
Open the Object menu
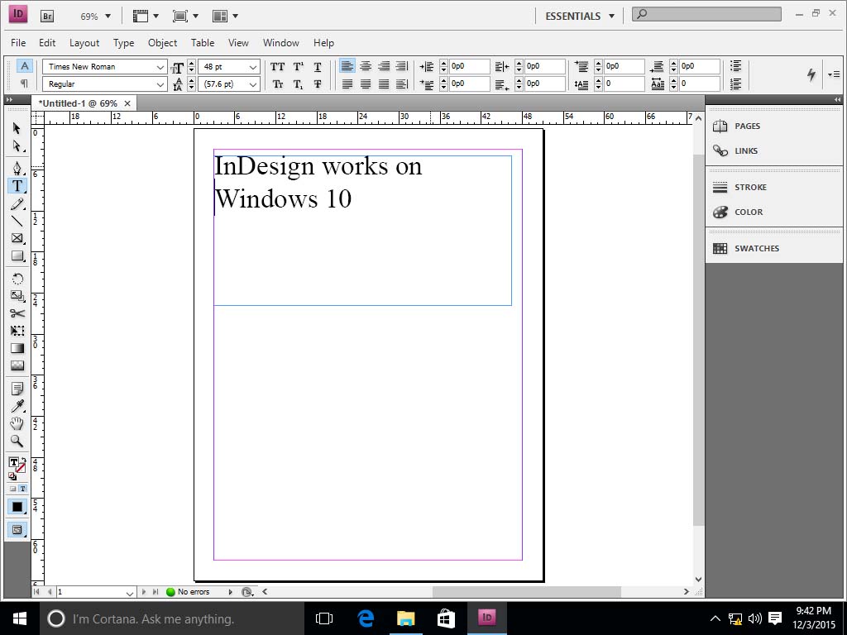(x=162, y=43)
